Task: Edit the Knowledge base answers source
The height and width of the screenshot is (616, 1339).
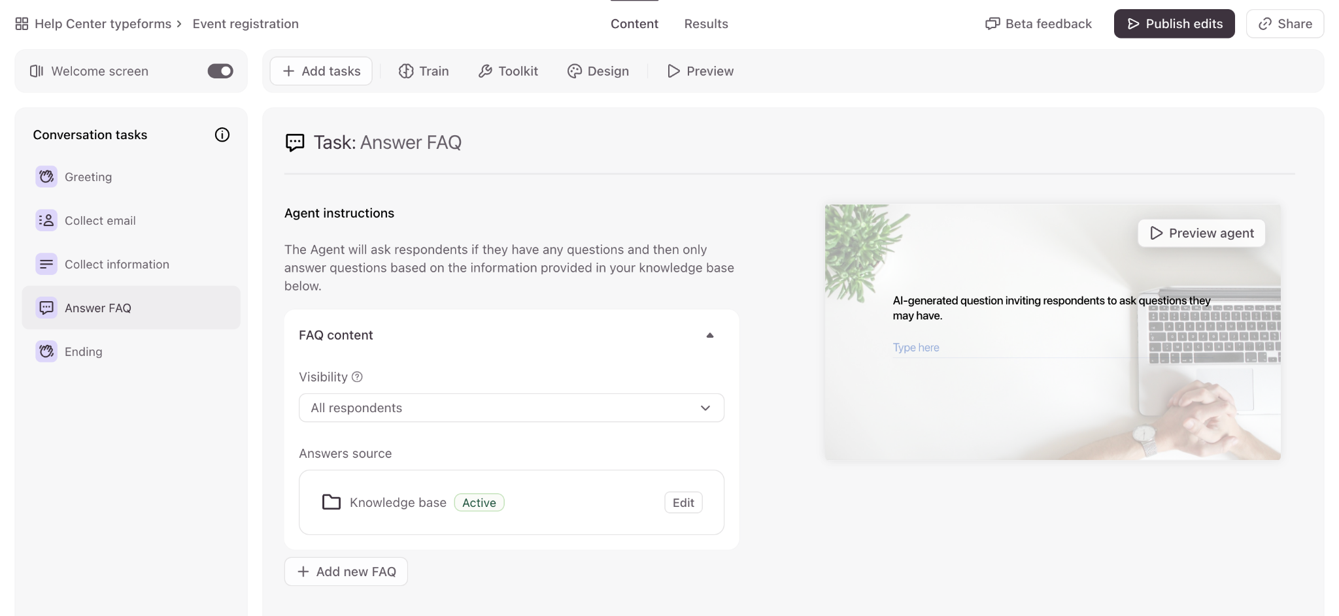Action: [683, 502]
